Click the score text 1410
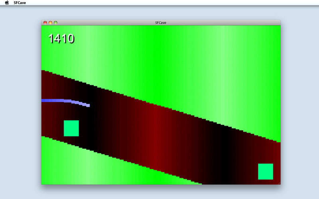Image resolution: width=319 pixels, height=199 pixels. [61, 39]
